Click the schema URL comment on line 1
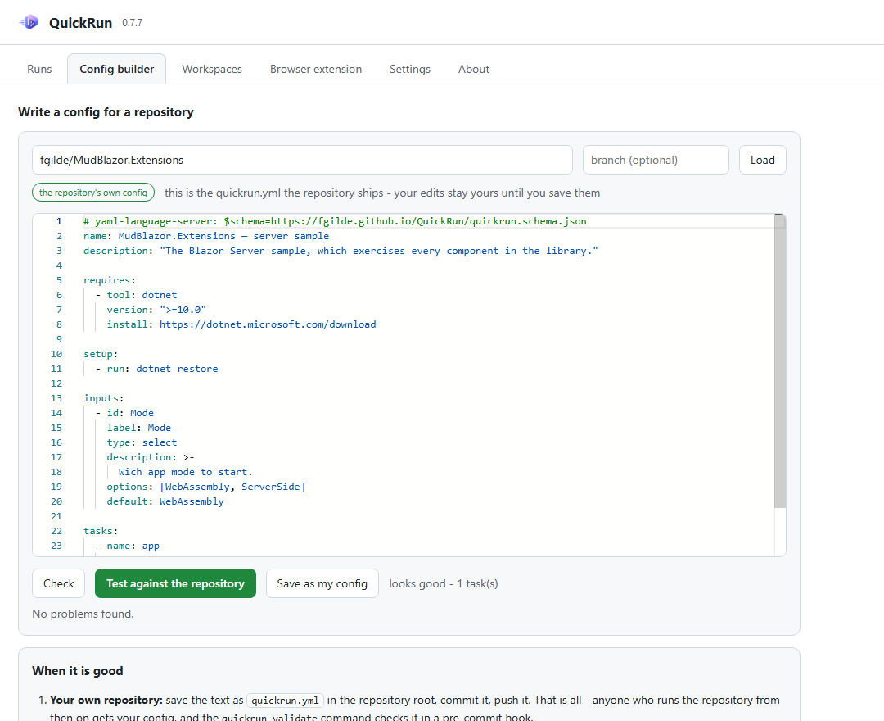 coord(335,221)
